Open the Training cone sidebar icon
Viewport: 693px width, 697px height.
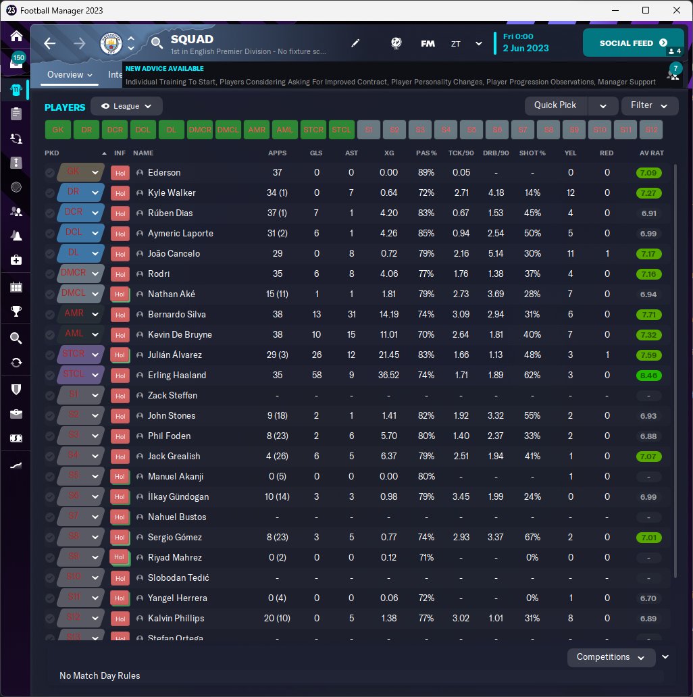(x=16, y=236)
